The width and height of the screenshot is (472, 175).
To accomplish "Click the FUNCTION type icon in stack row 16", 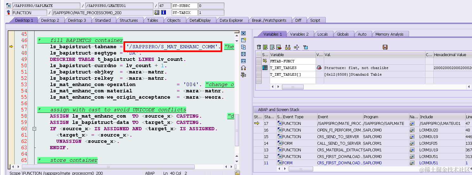I will tap(280, 130).
